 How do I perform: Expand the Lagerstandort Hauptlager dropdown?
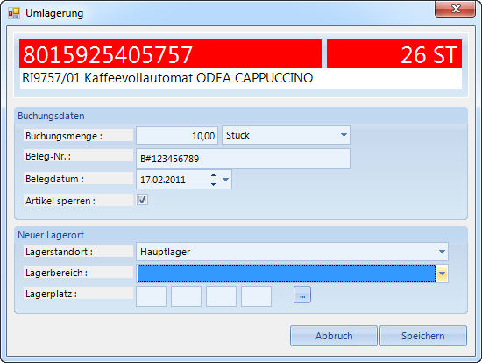(442, 252)
